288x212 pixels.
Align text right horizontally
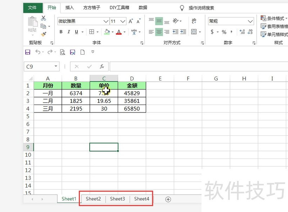(x=167, y=32)
